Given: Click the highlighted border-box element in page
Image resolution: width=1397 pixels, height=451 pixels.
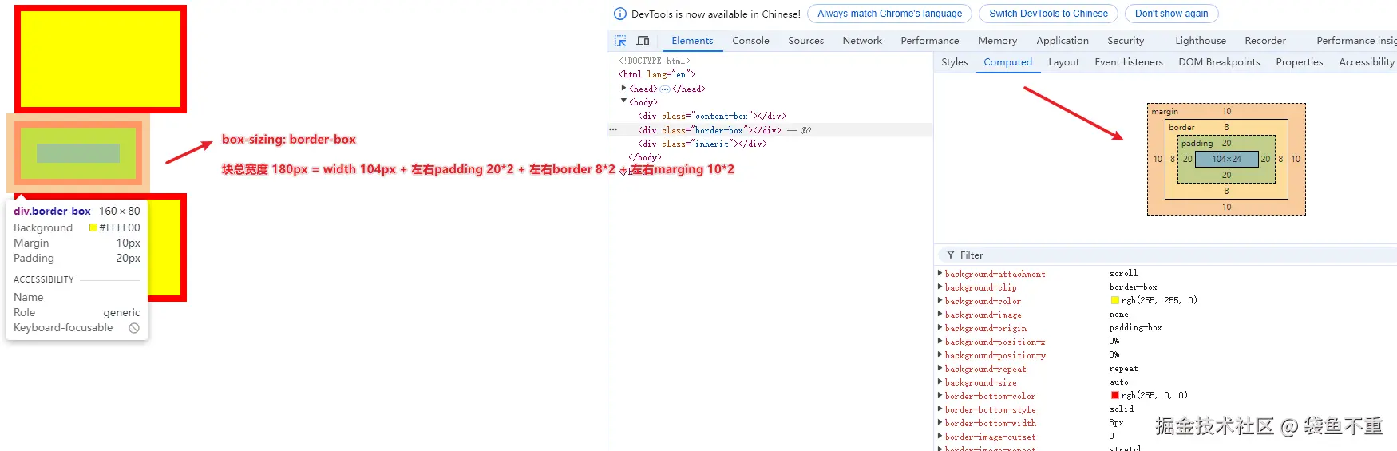Looking at the screenshot, I should click(78, 153).
